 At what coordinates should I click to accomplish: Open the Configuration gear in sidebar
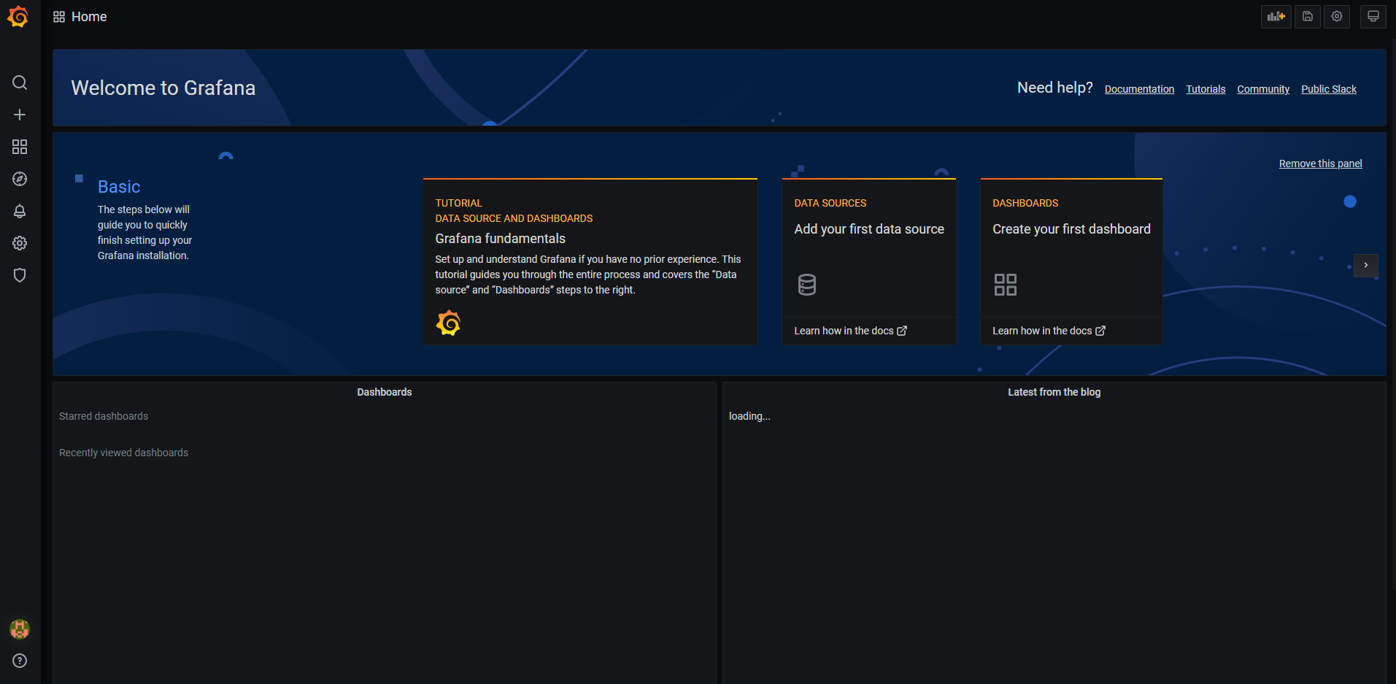[x=20, y=243]
